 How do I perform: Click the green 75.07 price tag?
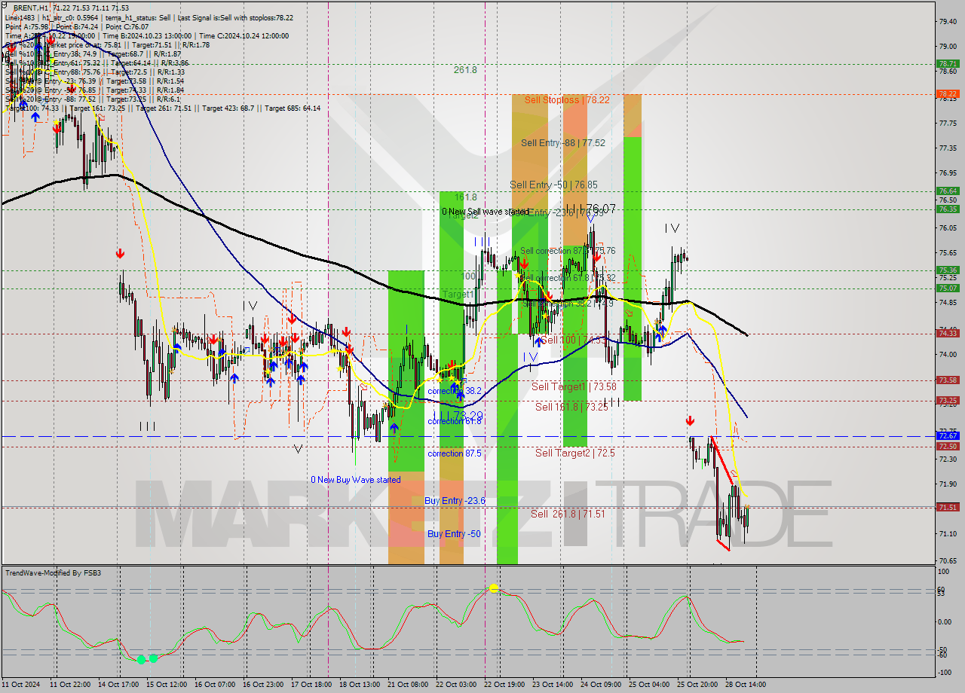(948, 288)
